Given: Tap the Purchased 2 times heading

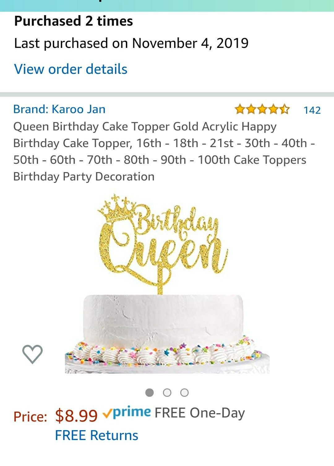Looking at the screenshot, I should click(x=74, y=21).
